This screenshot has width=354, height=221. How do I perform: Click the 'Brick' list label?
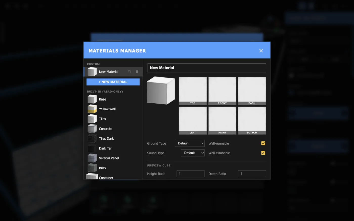point(103,168)
